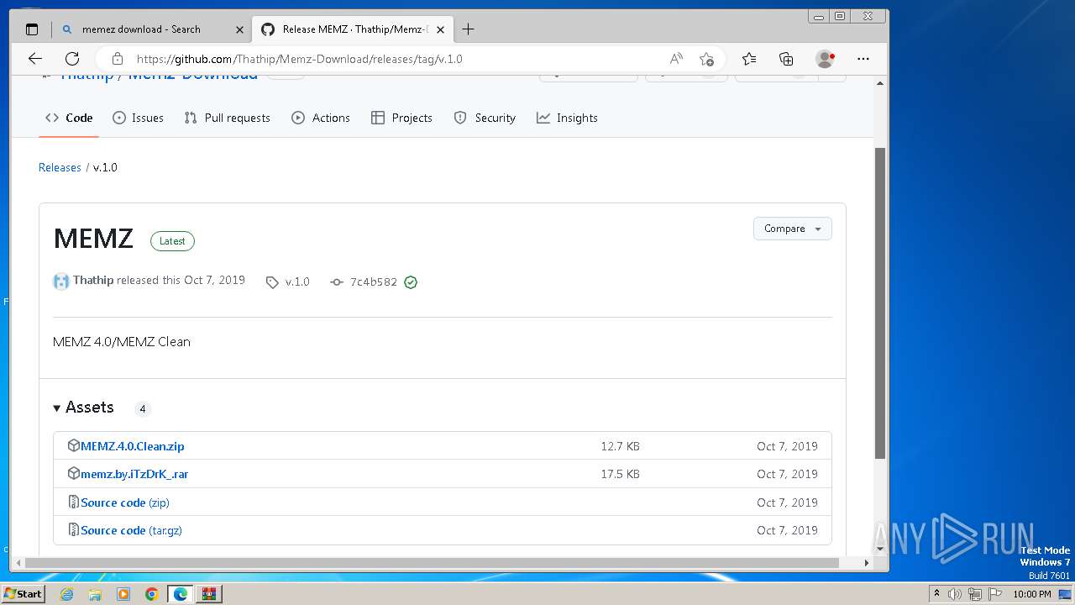
Task: Open the Pull requests tab
Action: click(227, 118)
